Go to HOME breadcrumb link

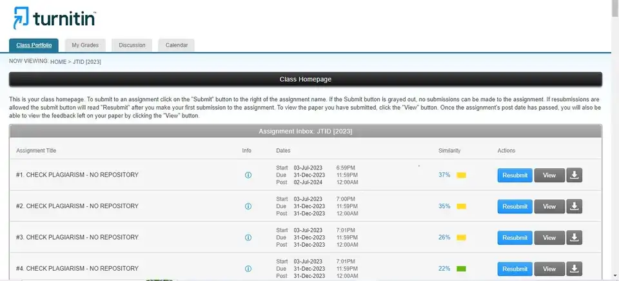coord(59,62)
